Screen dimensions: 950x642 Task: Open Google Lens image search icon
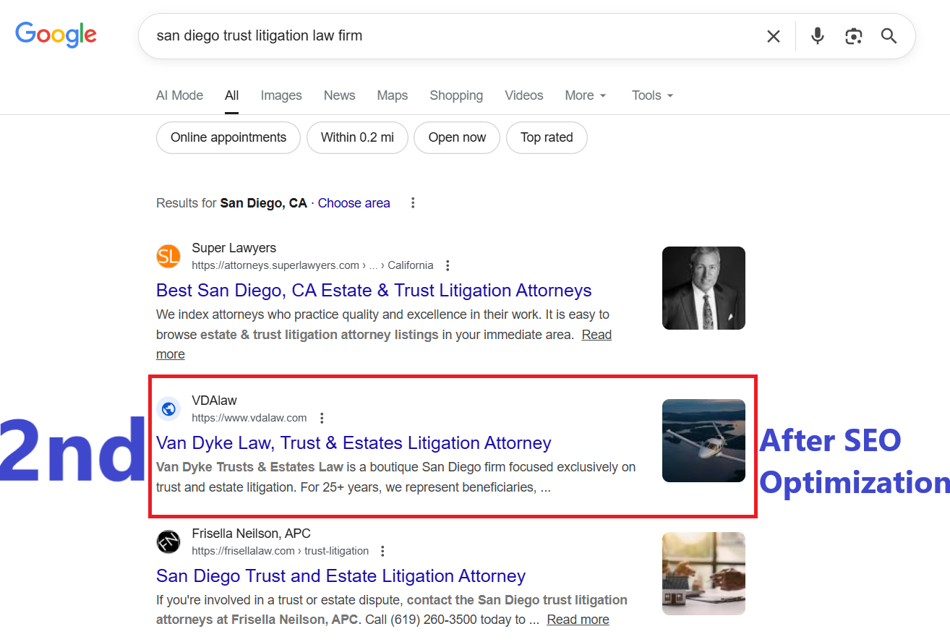854,36
